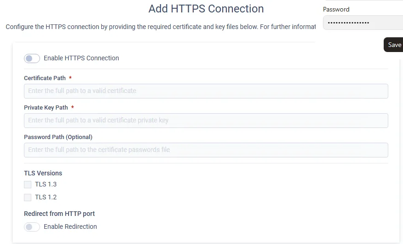The image size is (403, 244).
Task: Click the TLS Versions section heading
Action: pos(43,173)
